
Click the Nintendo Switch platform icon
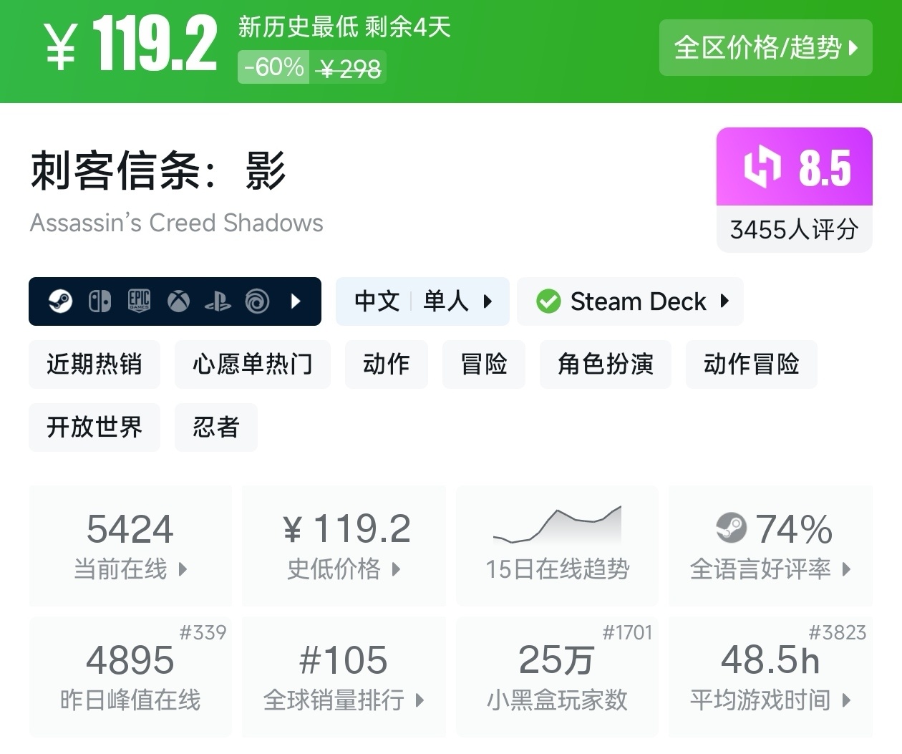[100, 301]
